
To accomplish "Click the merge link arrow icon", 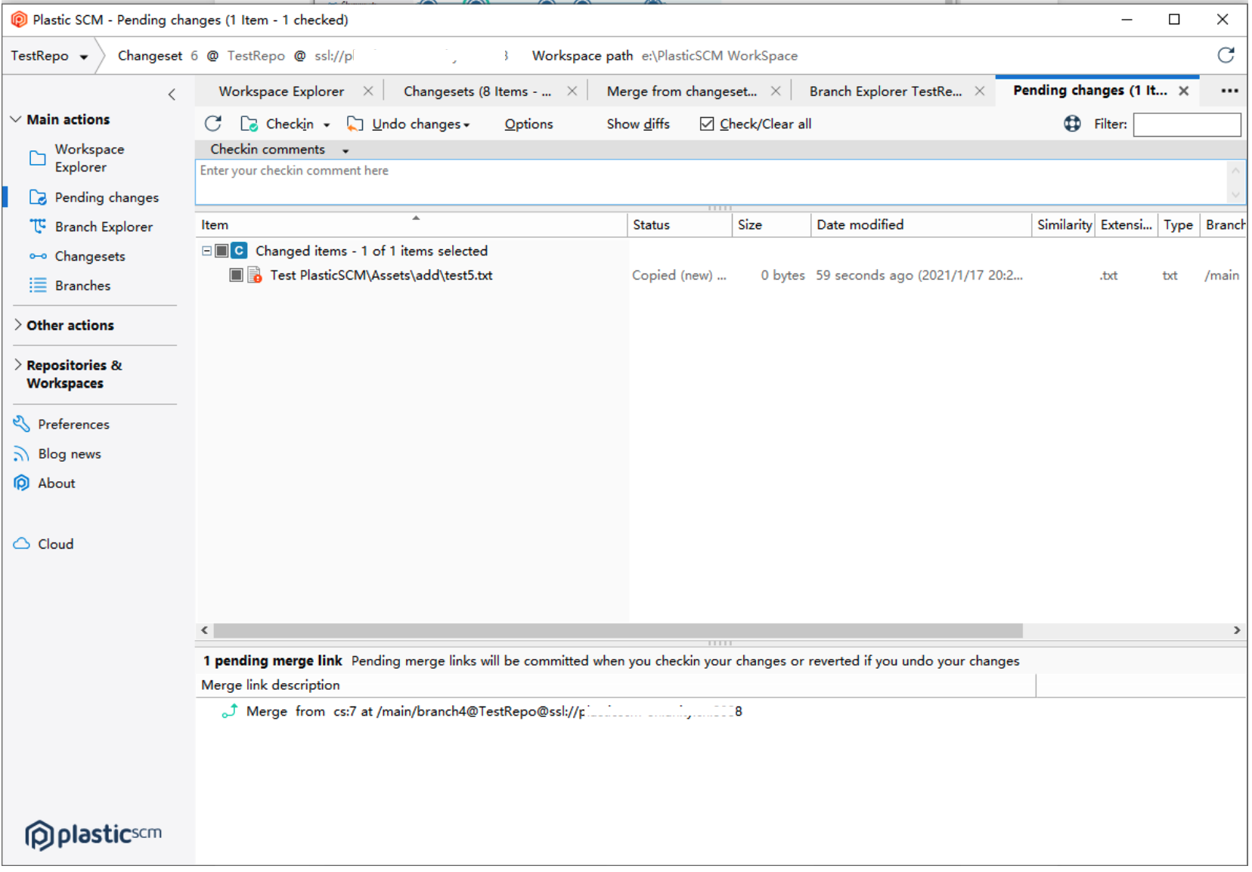I will [x=230, y=711].
